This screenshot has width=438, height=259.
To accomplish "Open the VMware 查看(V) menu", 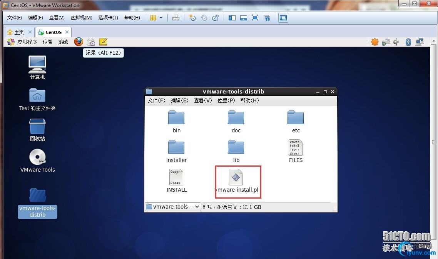I will (57, 18).
